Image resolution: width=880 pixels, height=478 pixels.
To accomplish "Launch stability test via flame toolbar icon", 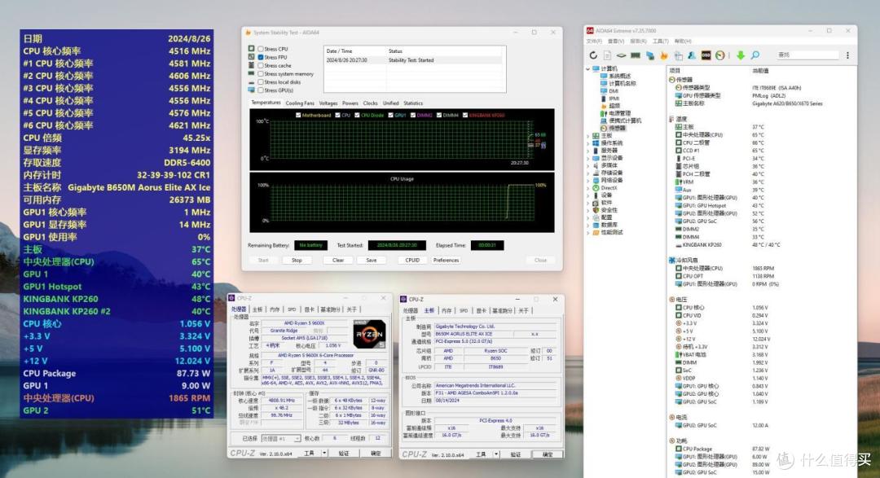I will pos(664,55).
